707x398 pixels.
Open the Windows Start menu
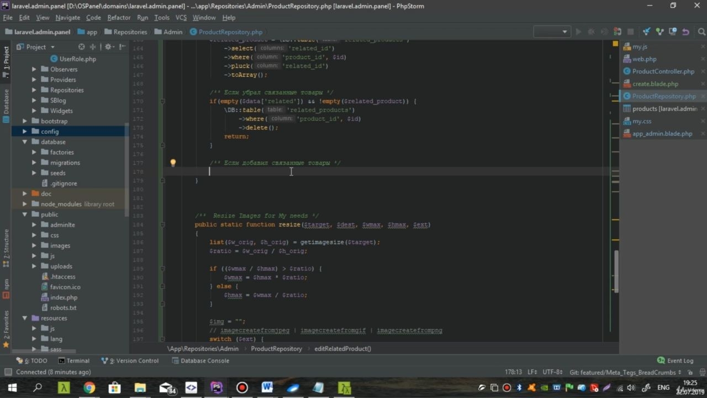[12, 387]
